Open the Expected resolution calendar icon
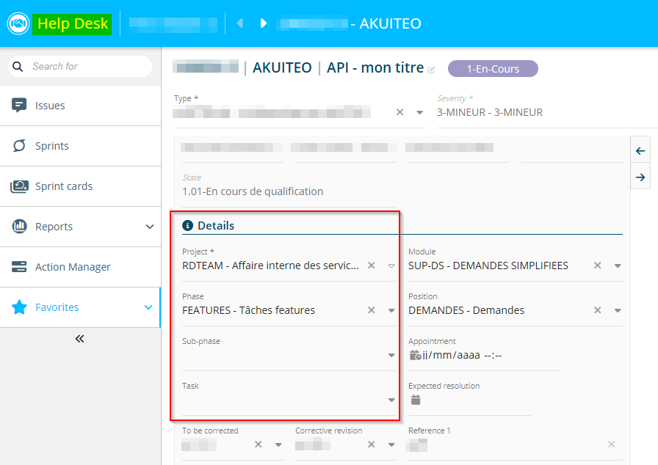Screen dimensions: 658x465 (x=416, y=400)
